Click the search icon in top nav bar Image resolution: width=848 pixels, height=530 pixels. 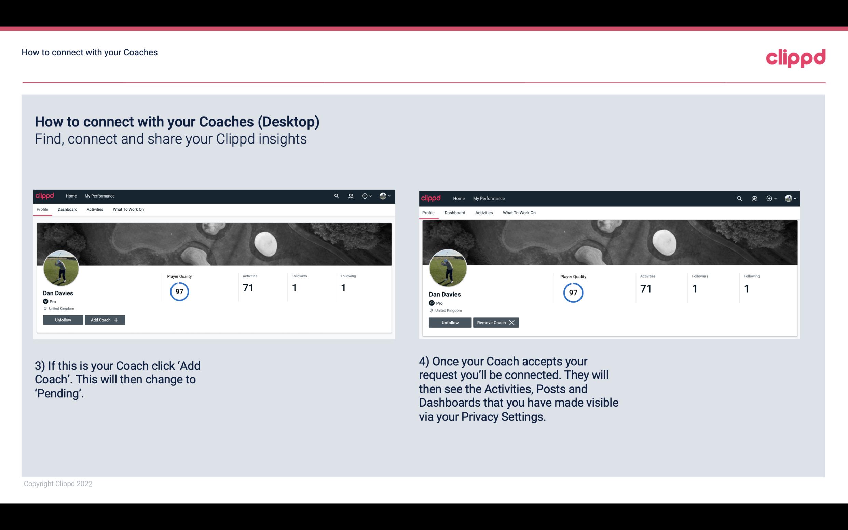tap(336, 195)
